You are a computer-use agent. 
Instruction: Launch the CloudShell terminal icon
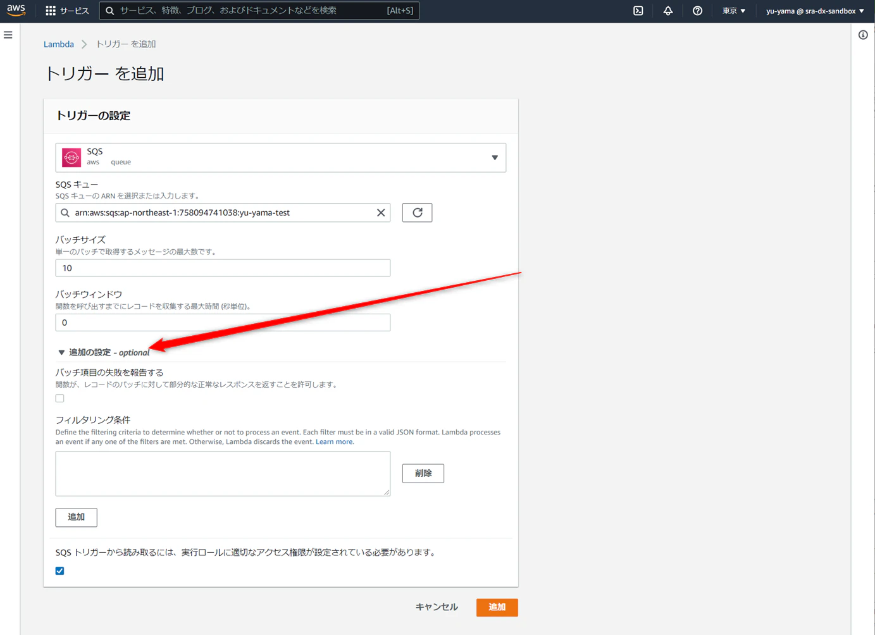[x=638, y=11]
